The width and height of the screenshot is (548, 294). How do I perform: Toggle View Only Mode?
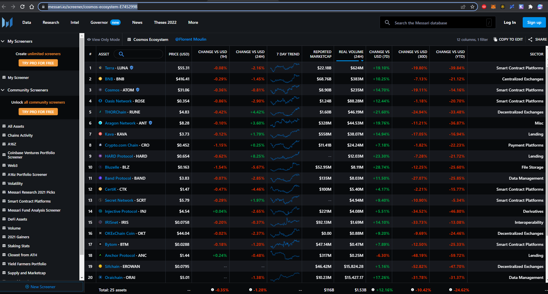tap(103, 39)
